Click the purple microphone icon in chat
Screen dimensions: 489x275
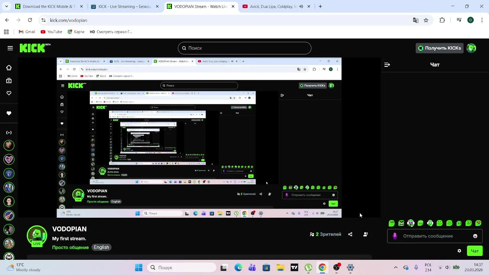tap(395, 236)
